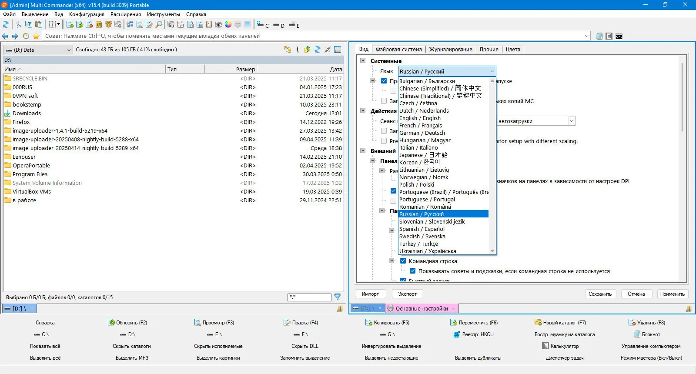Uncheck the Командная строка checkbox

[x=403, y=261]
